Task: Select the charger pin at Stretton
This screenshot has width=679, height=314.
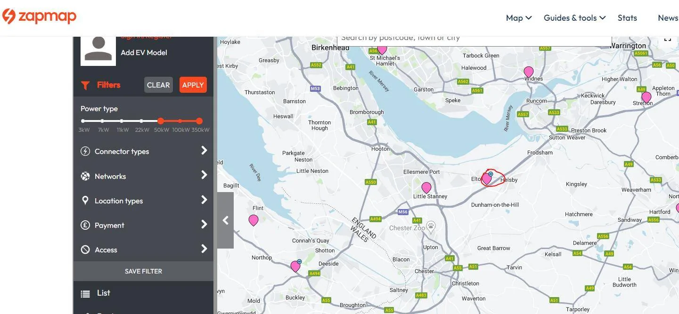Action: pos(646,97)
